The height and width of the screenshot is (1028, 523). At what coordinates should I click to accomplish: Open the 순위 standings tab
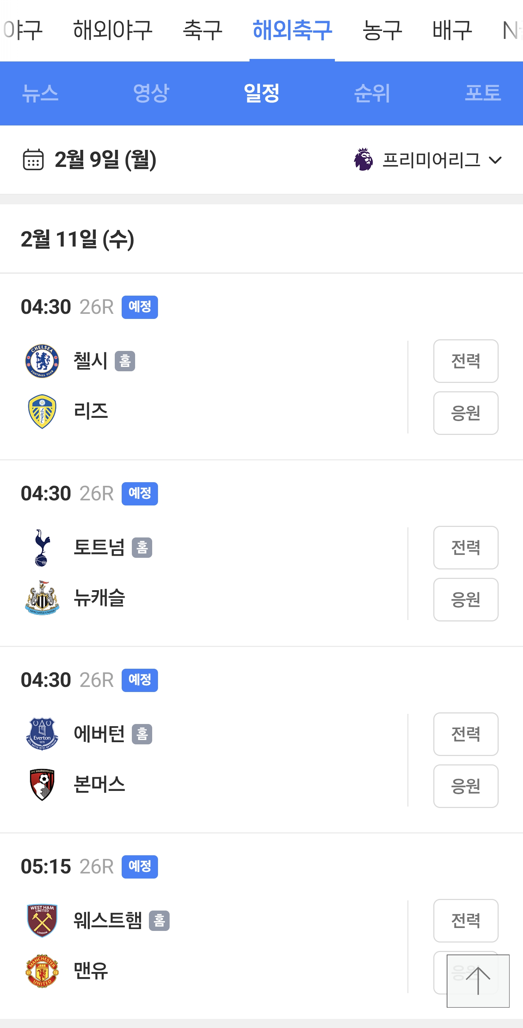point(372,93)
